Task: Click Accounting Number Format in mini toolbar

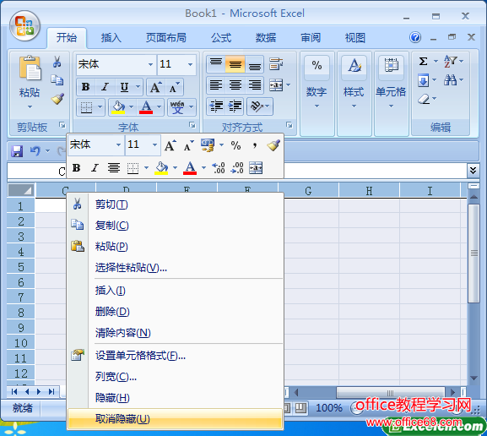Action: [x=208, y=145]
